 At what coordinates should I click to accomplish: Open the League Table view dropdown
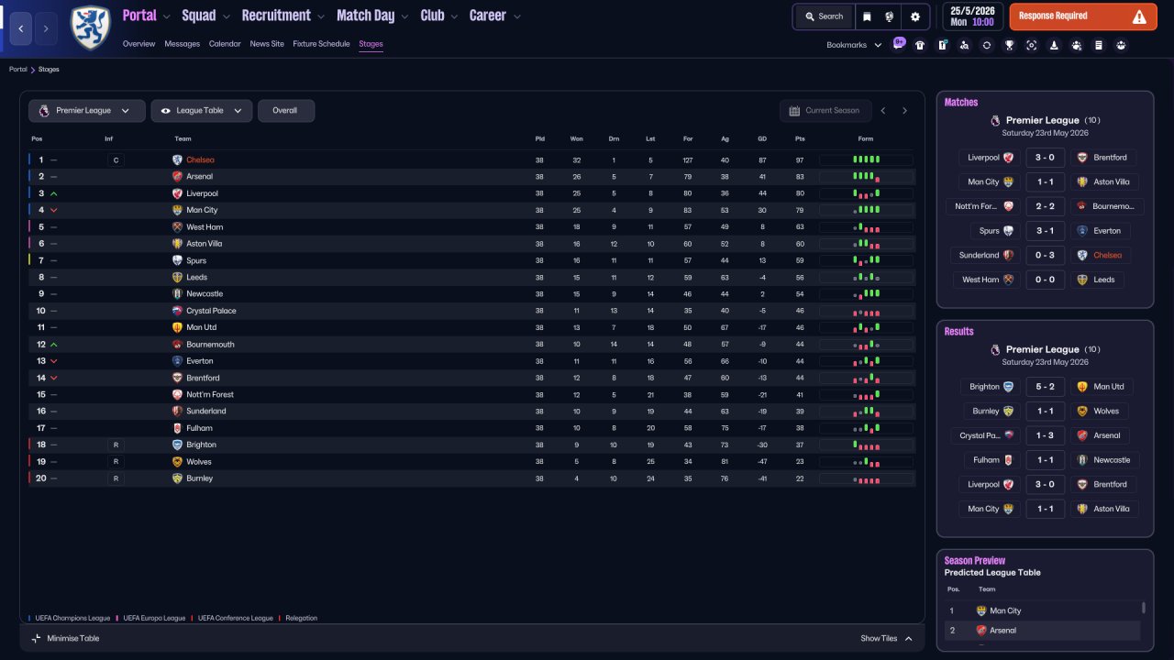click(202, 111)
